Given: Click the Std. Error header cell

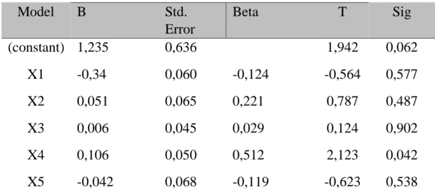Looking at the screenshot, I should point(180,21).
